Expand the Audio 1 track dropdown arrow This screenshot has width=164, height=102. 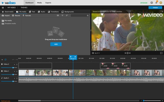click(14, 78)
